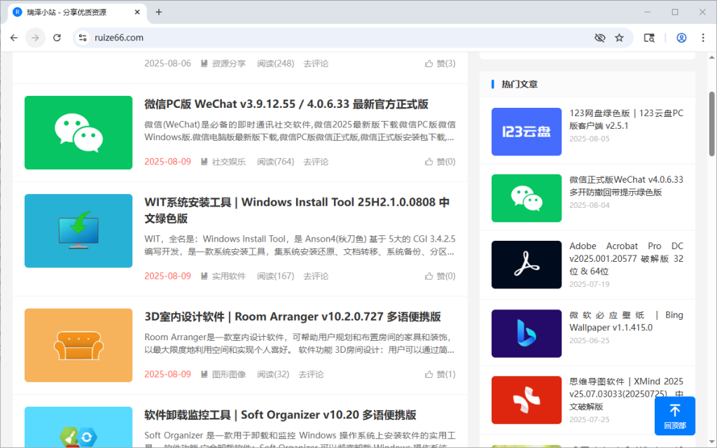Open article 微信PC版 WeChat v3.9.12.55
Image resolution: width=717 pixels, height=448 pixels.
click(x=286, y=104)
